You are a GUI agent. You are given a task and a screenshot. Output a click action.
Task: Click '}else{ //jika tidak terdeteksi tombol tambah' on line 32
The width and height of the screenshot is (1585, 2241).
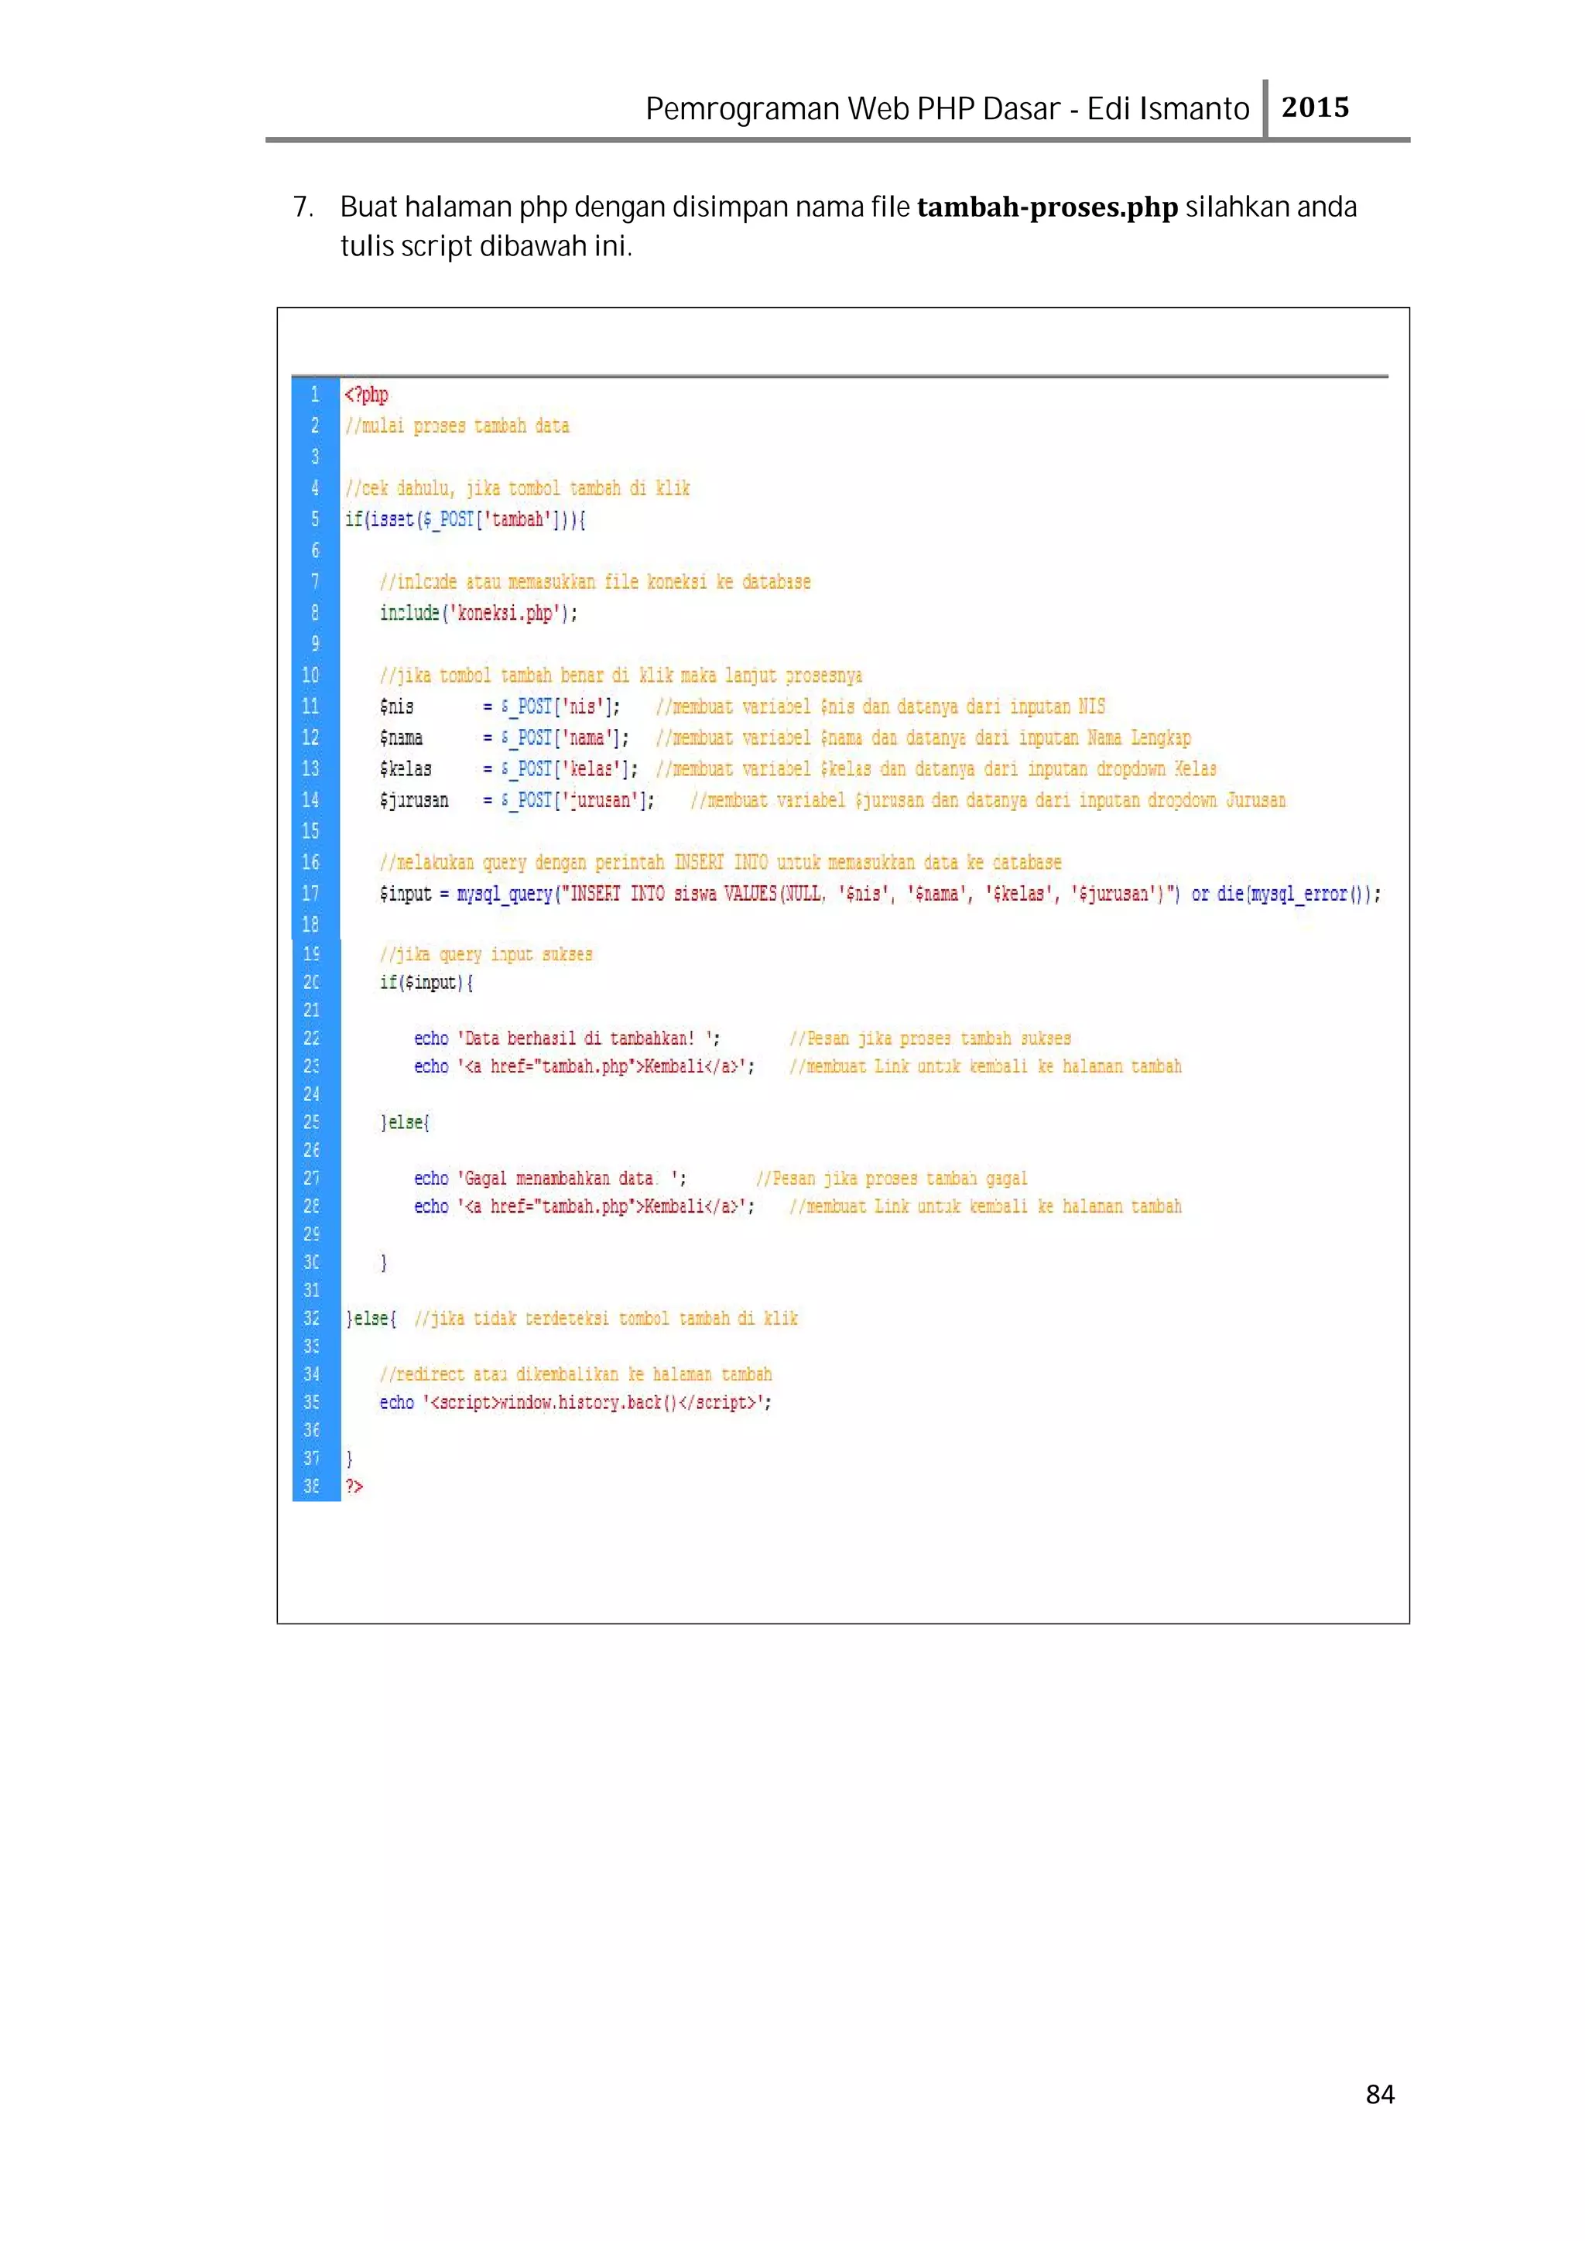572,1319
